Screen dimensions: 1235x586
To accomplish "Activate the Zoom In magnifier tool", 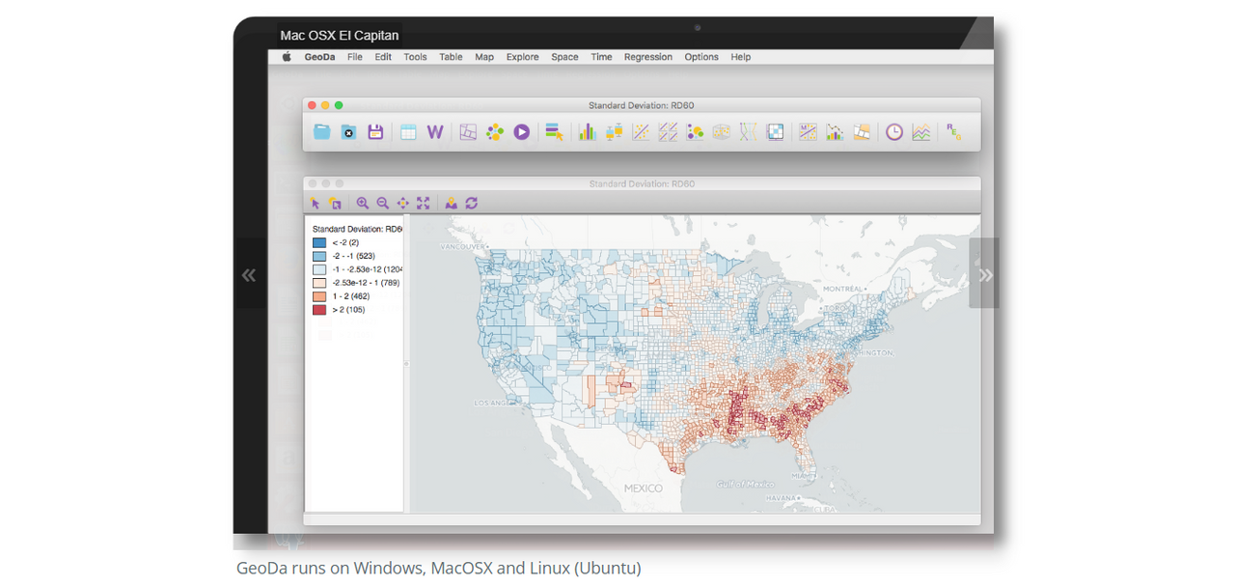I will (x=363, y=203).
